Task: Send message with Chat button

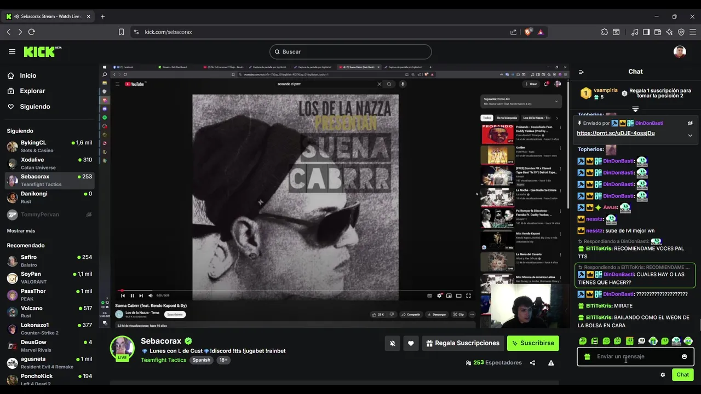Action: click(682, 375)
